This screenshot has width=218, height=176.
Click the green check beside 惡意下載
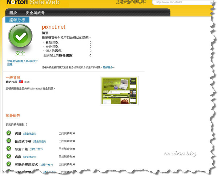(x=9, y=148)
